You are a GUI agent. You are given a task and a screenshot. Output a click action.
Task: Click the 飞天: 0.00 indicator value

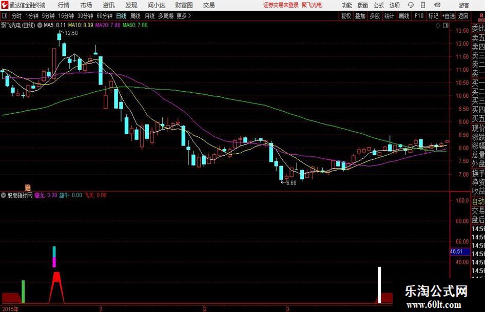[95, 195]
